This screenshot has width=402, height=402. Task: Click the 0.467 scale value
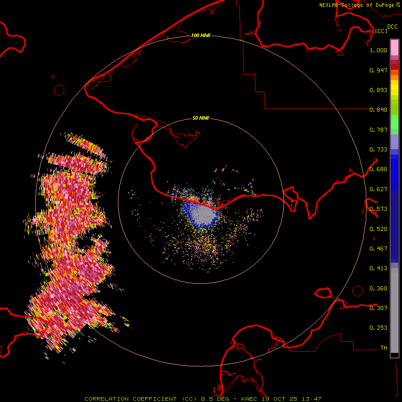point(378,249)
